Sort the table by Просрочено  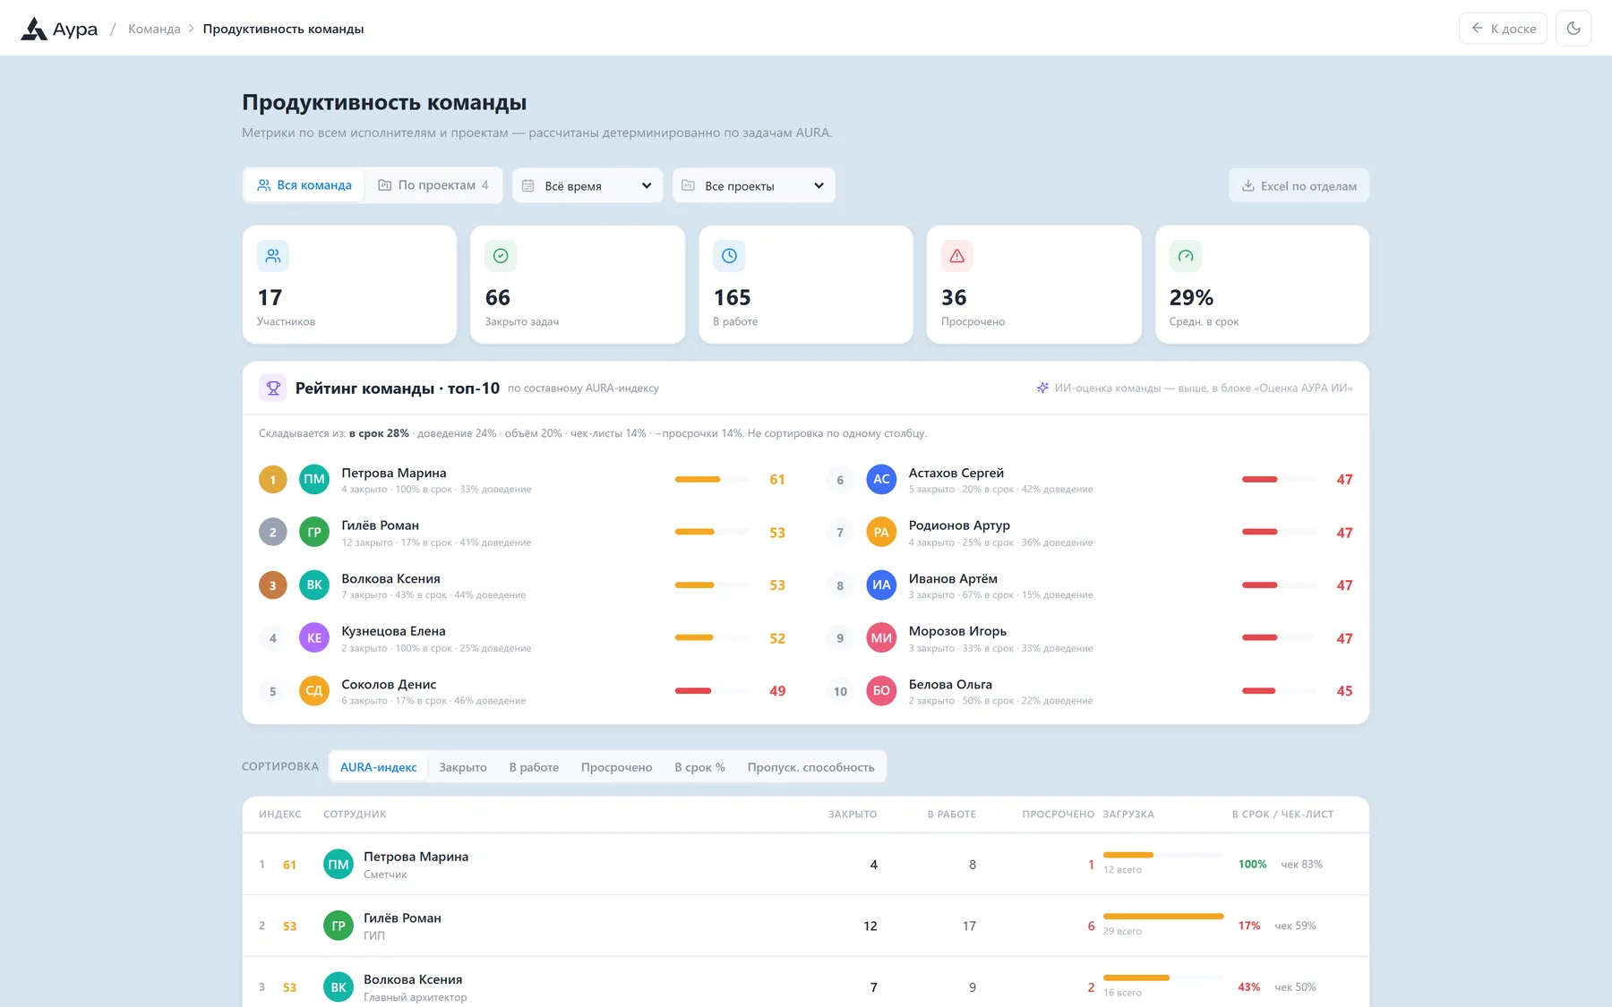coord(616,767)
